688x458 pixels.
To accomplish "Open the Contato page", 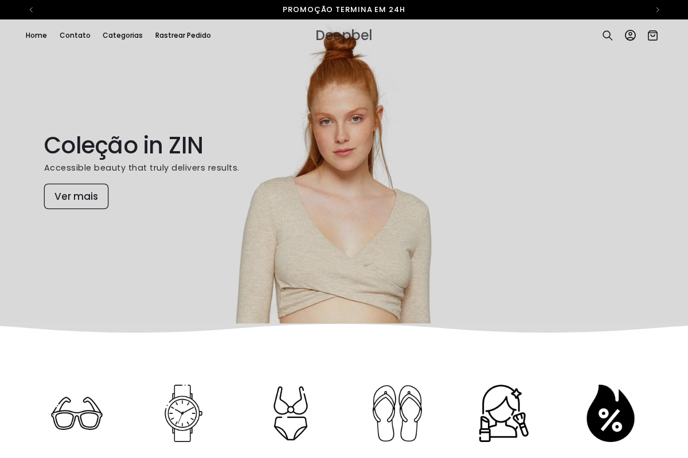I will click(x=75, y=35).
